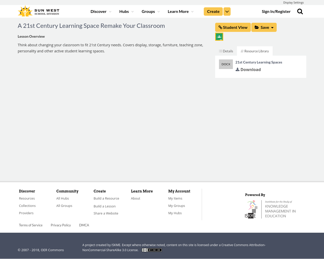Open My Groups link
The width and height of the screenshot is (324, 259).
coord(177,206)
